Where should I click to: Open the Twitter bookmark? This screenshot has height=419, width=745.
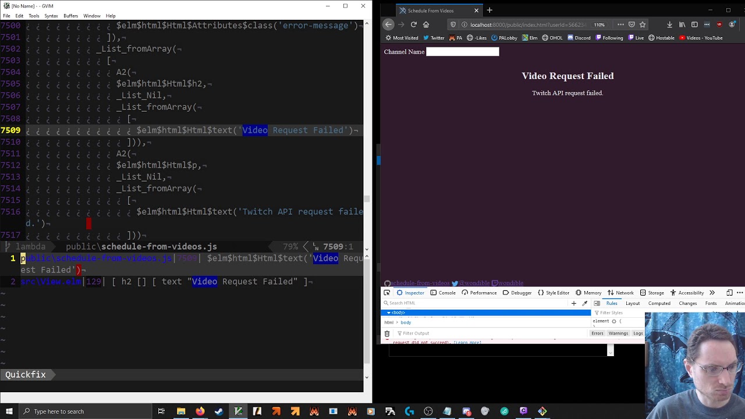434,38
